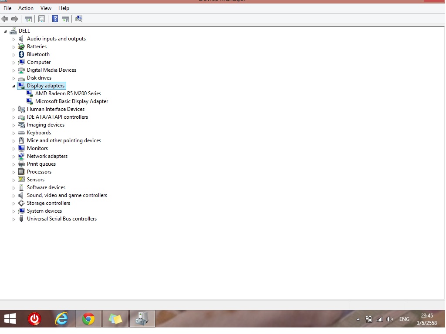Select the Computer label
446x334 pixels.
pos(39,62)
